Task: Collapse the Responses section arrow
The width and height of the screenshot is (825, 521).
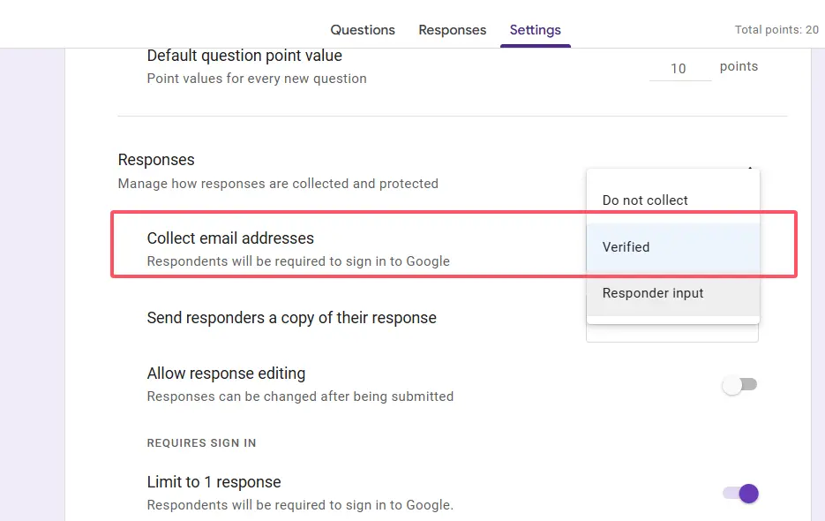Action: (x=751, y=167)
